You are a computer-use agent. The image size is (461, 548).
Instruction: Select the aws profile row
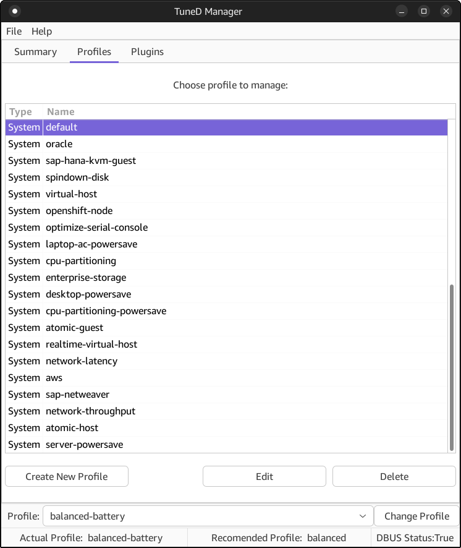pos(226,378)
